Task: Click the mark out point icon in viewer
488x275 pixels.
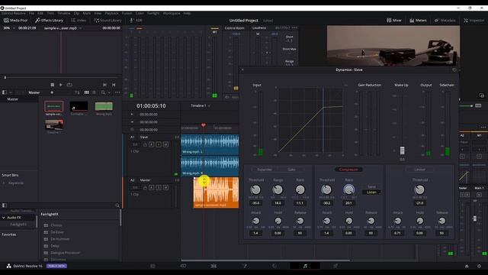Action: pyautogui.click(x=114, y=85)
